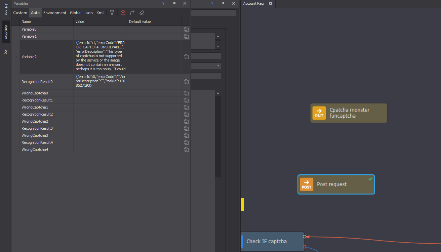This screenshot has width=441, height=252.
Task: Select the Json variables tab
Action: 89,13
